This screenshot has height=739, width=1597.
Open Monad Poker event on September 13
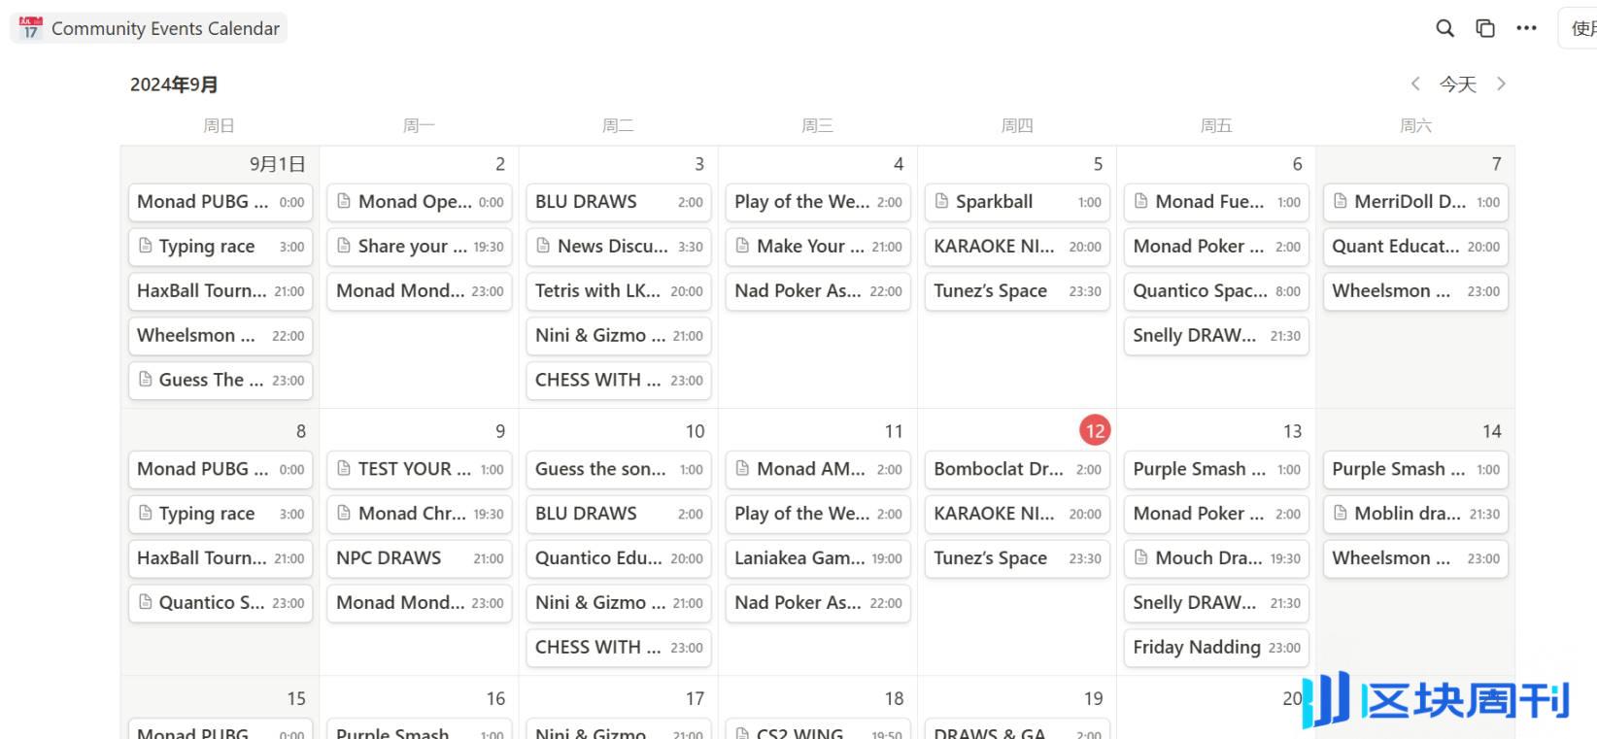click(x=1216, y=514)
